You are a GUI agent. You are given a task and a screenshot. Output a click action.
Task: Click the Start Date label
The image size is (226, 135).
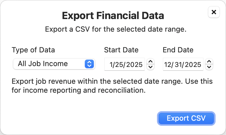click(121, 50)
